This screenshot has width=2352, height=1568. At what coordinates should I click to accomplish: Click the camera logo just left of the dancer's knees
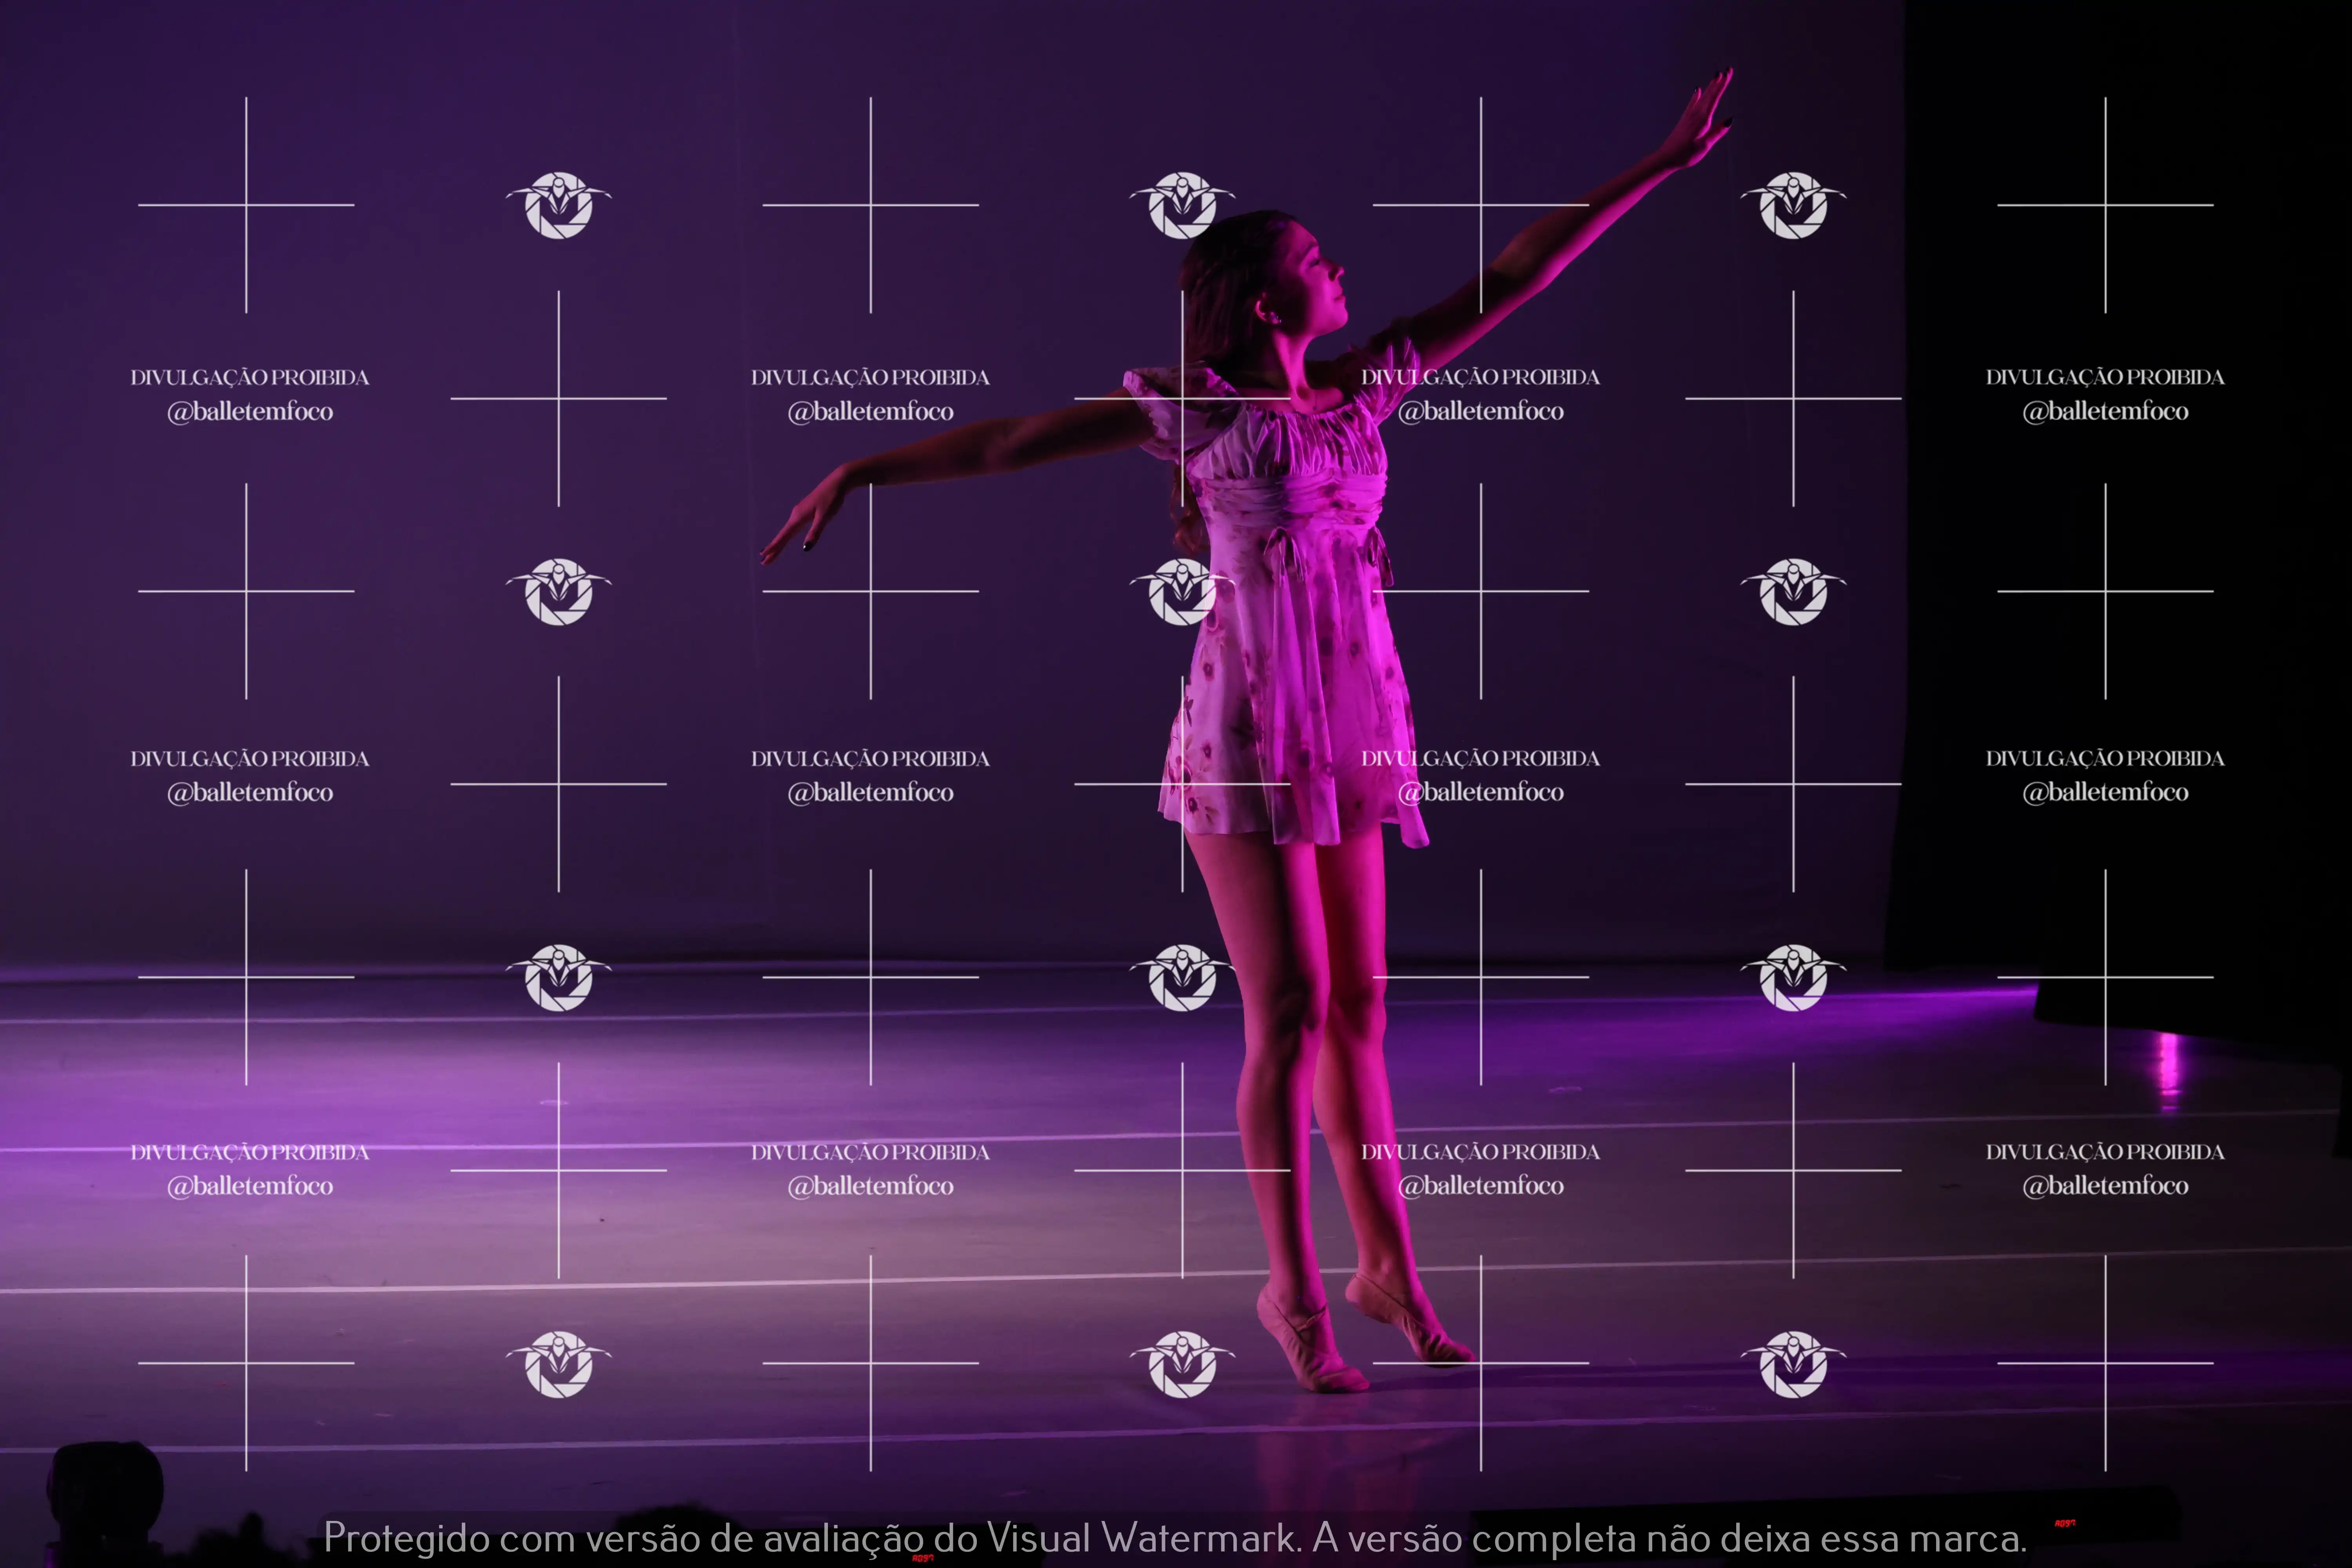[x=1182, y=978]
